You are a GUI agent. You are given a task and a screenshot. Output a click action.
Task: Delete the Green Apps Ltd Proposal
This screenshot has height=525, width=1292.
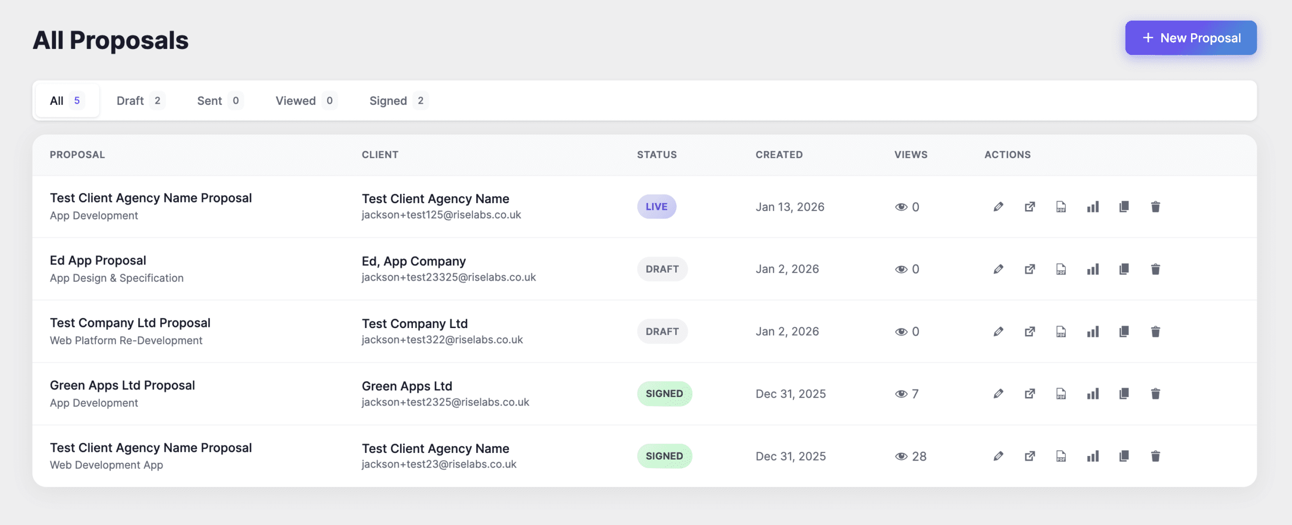coord(1155,394)
